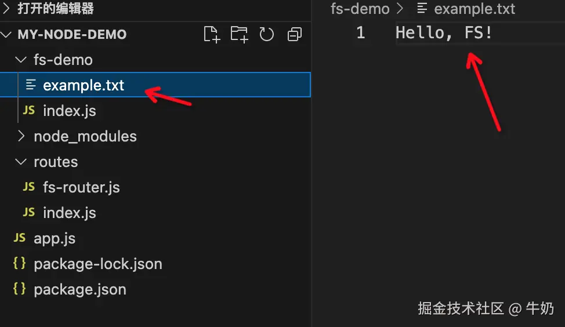
Task: Place the cursor in the Hello, FS! text
Action: pyautogui.click(x=444, y=32)
